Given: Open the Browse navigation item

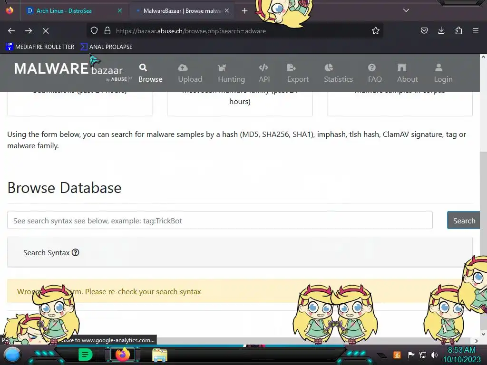Looking at the screenshot, I should click(x=150, y=73).
